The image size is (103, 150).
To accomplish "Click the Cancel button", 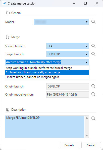I will 91,145.
